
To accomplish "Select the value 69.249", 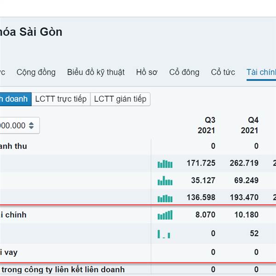I will pos(247,180).
